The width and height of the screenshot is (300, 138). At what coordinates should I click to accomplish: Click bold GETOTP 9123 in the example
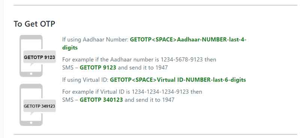(98, 68)
